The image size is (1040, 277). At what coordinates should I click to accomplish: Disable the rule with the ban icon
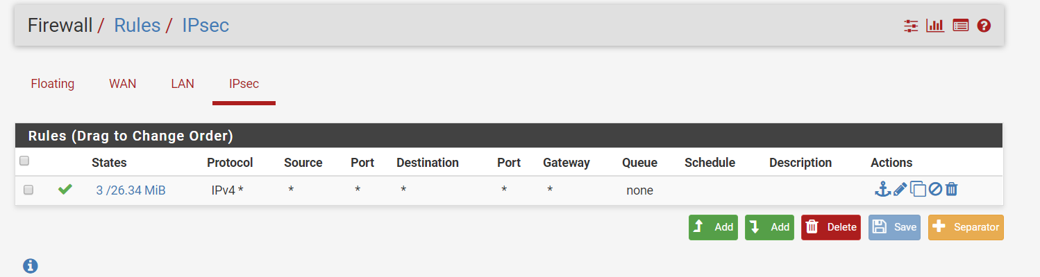click(935, 189)
